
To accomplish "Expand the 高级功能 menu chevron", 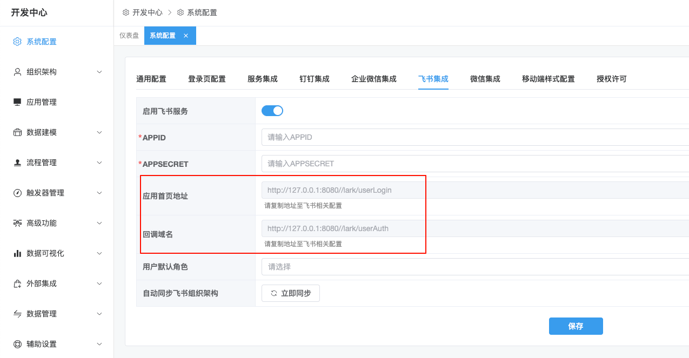I will pos(99,223).
